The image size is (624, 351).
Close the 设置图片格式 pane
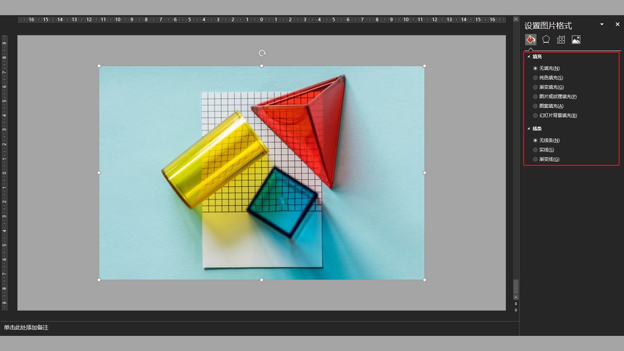pyautogui.click(x=617, y=24)
